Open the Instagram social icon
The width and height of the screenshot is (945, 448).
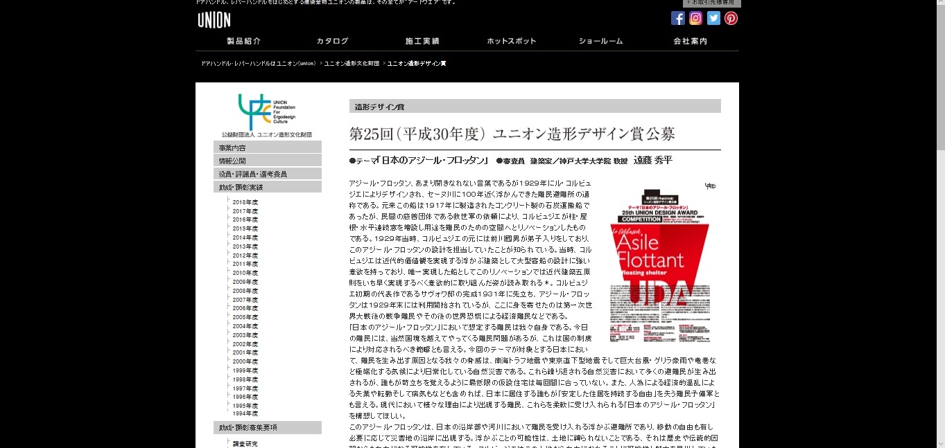coord(695,19)
